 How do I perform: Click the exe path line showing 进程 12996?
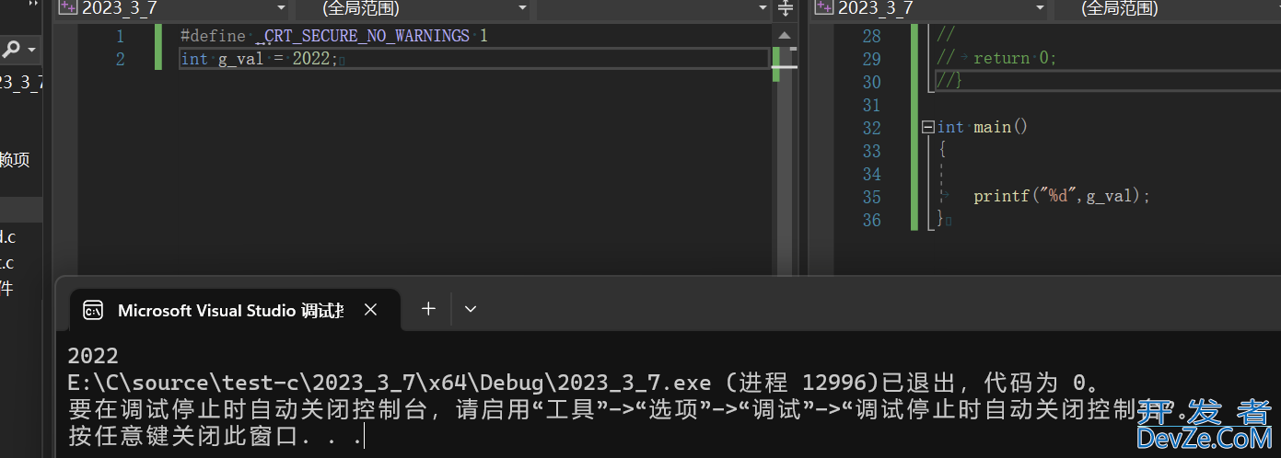[586, 383]
